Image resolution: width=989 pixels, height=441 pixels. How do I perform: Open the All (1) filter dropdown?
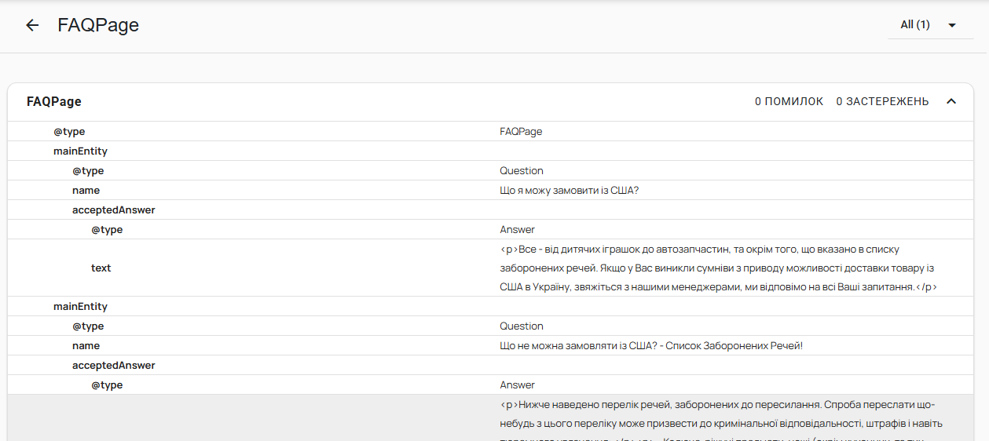pyautogui.click(x=931, y=25)
